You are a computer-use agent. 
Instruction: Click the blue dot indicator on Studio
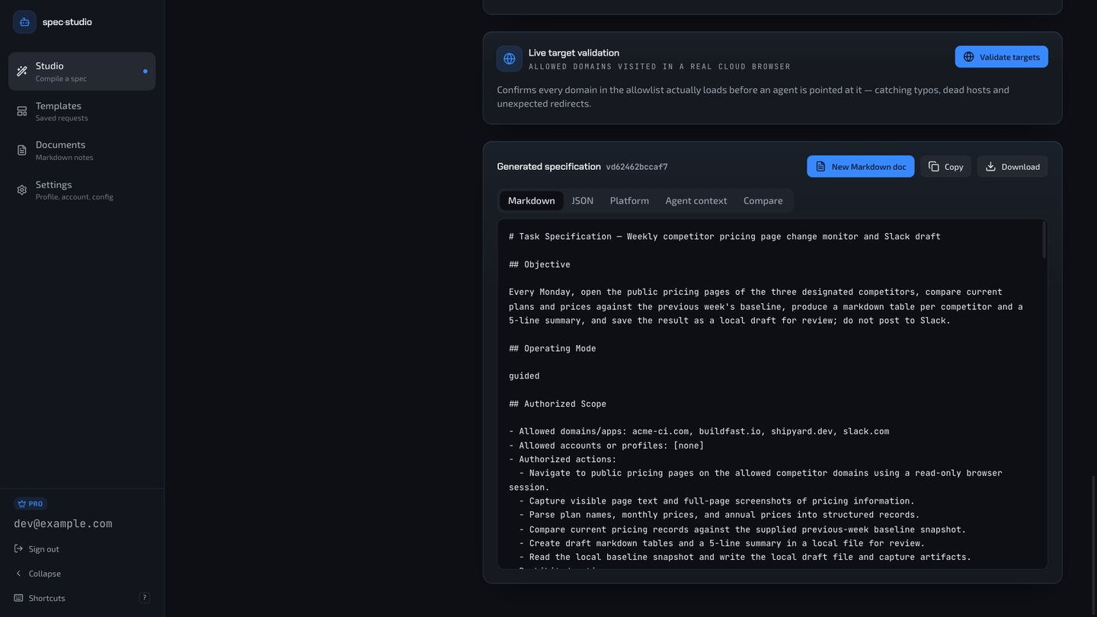pyautogui.click(x=145, y=72)
